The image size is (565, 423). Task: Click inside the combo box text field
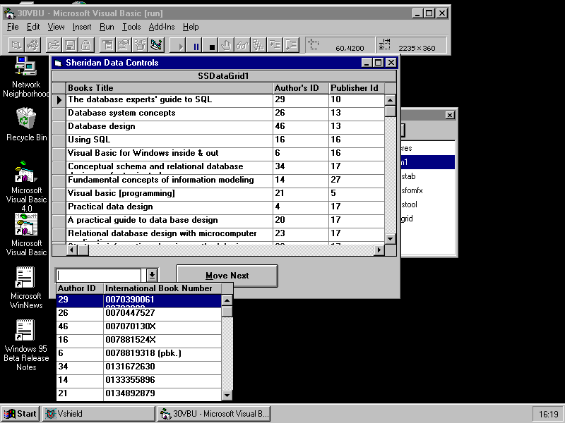[100, 276]
